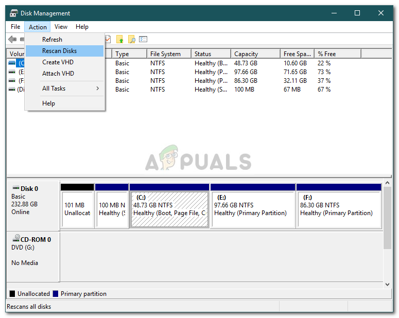399x318 pixels.
Task: Minimize the Disk Management window
Action: point(334,13)
